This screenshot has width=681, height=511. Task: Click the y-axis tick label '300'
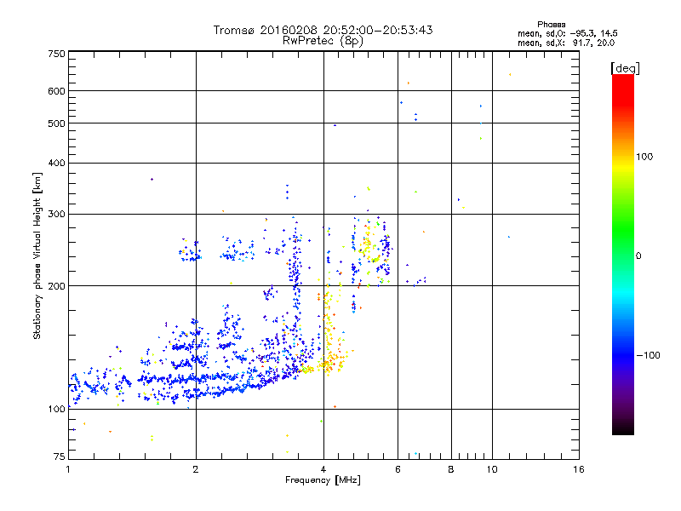point(56,215)
